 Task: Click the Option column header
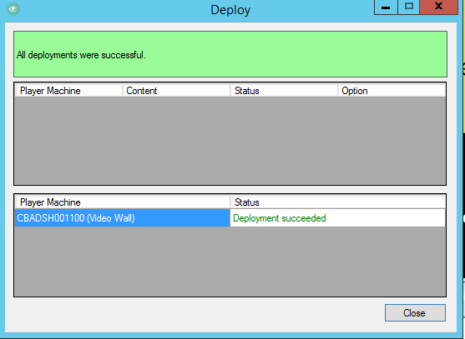tap(392, 91)
